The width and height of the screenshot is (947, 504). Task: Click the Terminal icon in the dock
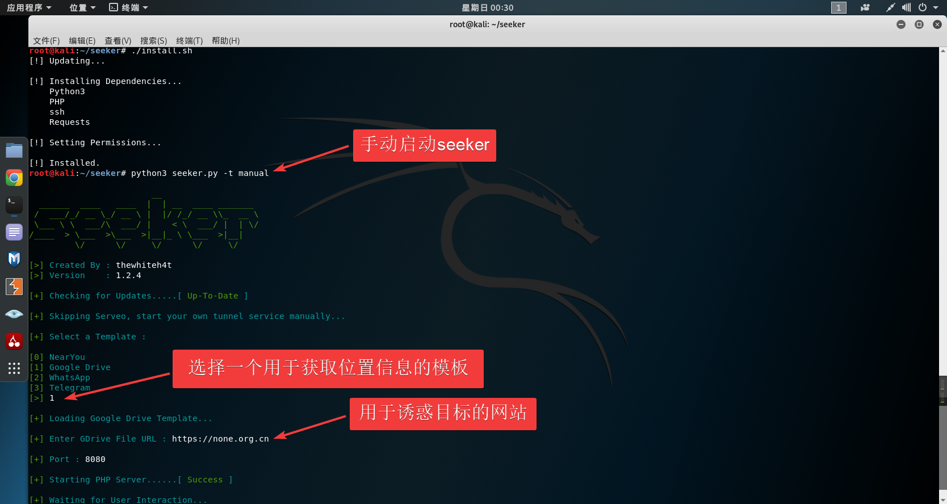pyautogui.click(x=14, y=205)
